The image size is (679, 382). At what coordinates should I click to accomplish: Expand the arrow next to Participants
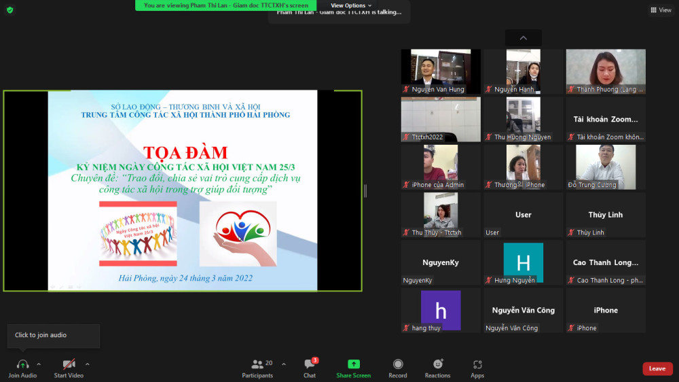point(284,364)
